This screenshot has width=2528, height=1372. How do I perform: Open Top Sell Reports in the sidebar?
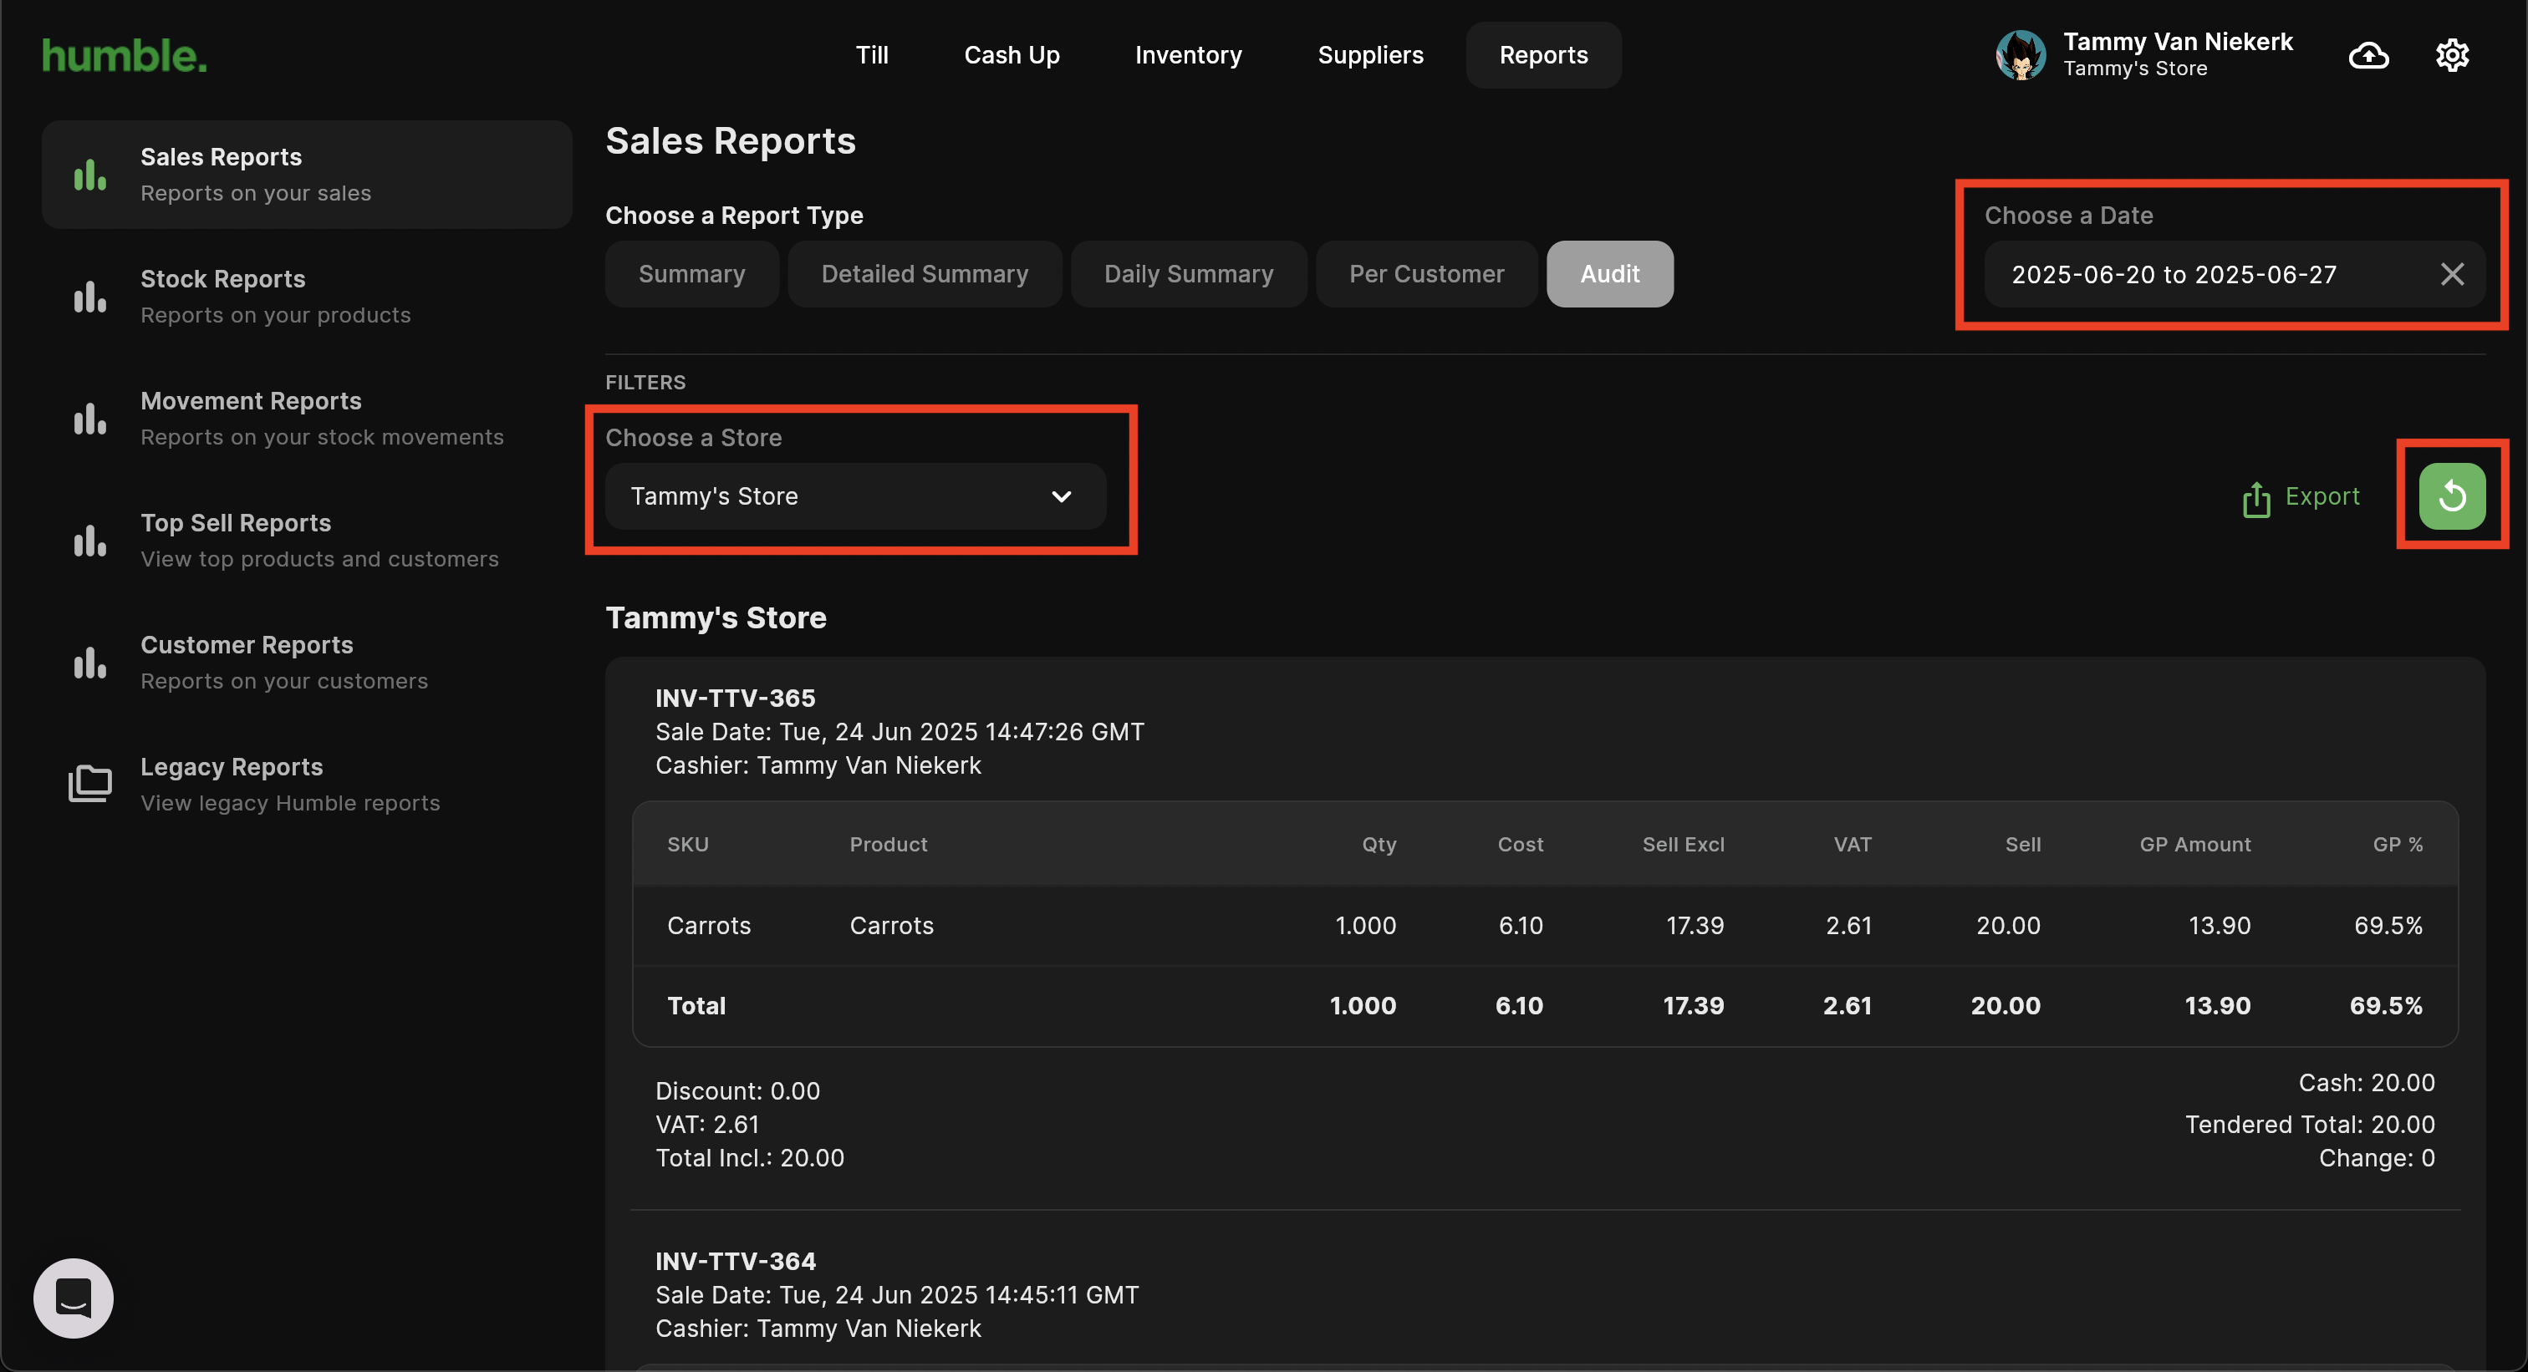pyautogui.click(x=306, y=541)
